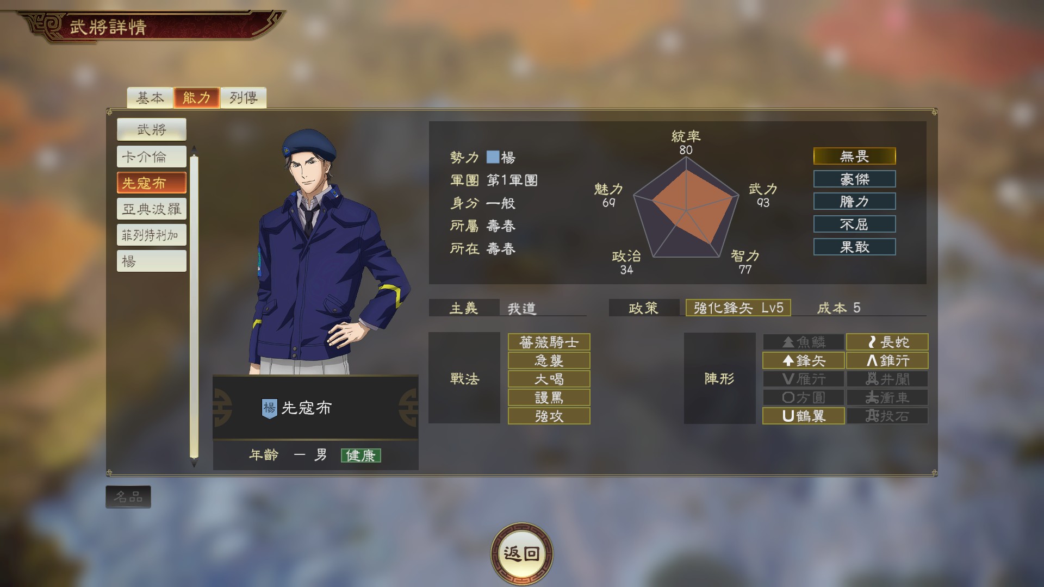Toggle the 無畏 trait

click(x=854, y=157)
